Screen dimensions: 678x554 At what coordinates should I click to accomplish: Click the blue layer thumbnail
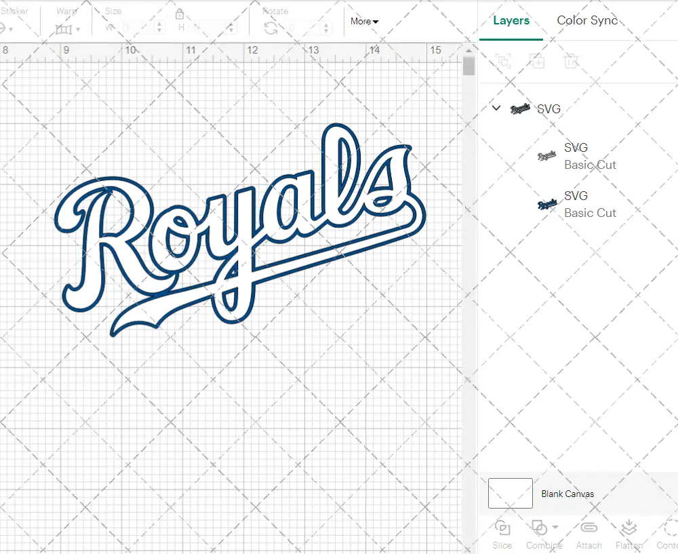point(546,204)
